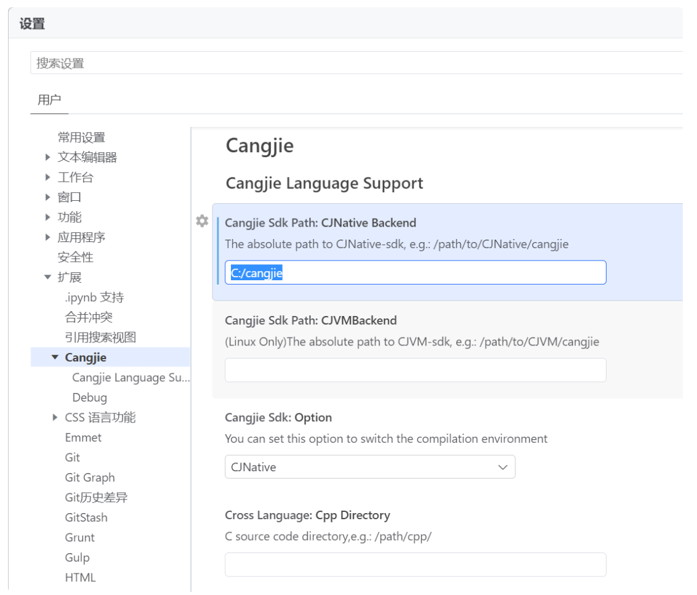Select Cangjie Language Su... tree item
This screenshot has height=595, width=697.
point(131,378)
